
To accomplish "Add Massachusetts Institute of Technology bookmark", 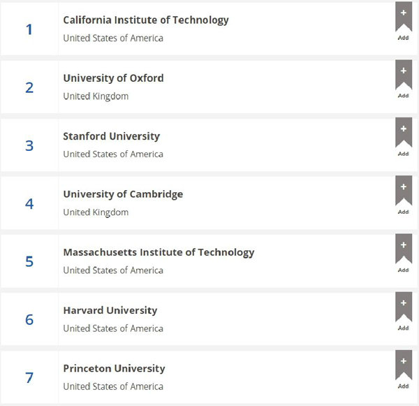I will [403, 251].
